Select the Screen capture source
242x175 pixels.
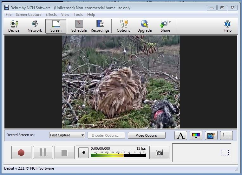click(x=56, y=26)
